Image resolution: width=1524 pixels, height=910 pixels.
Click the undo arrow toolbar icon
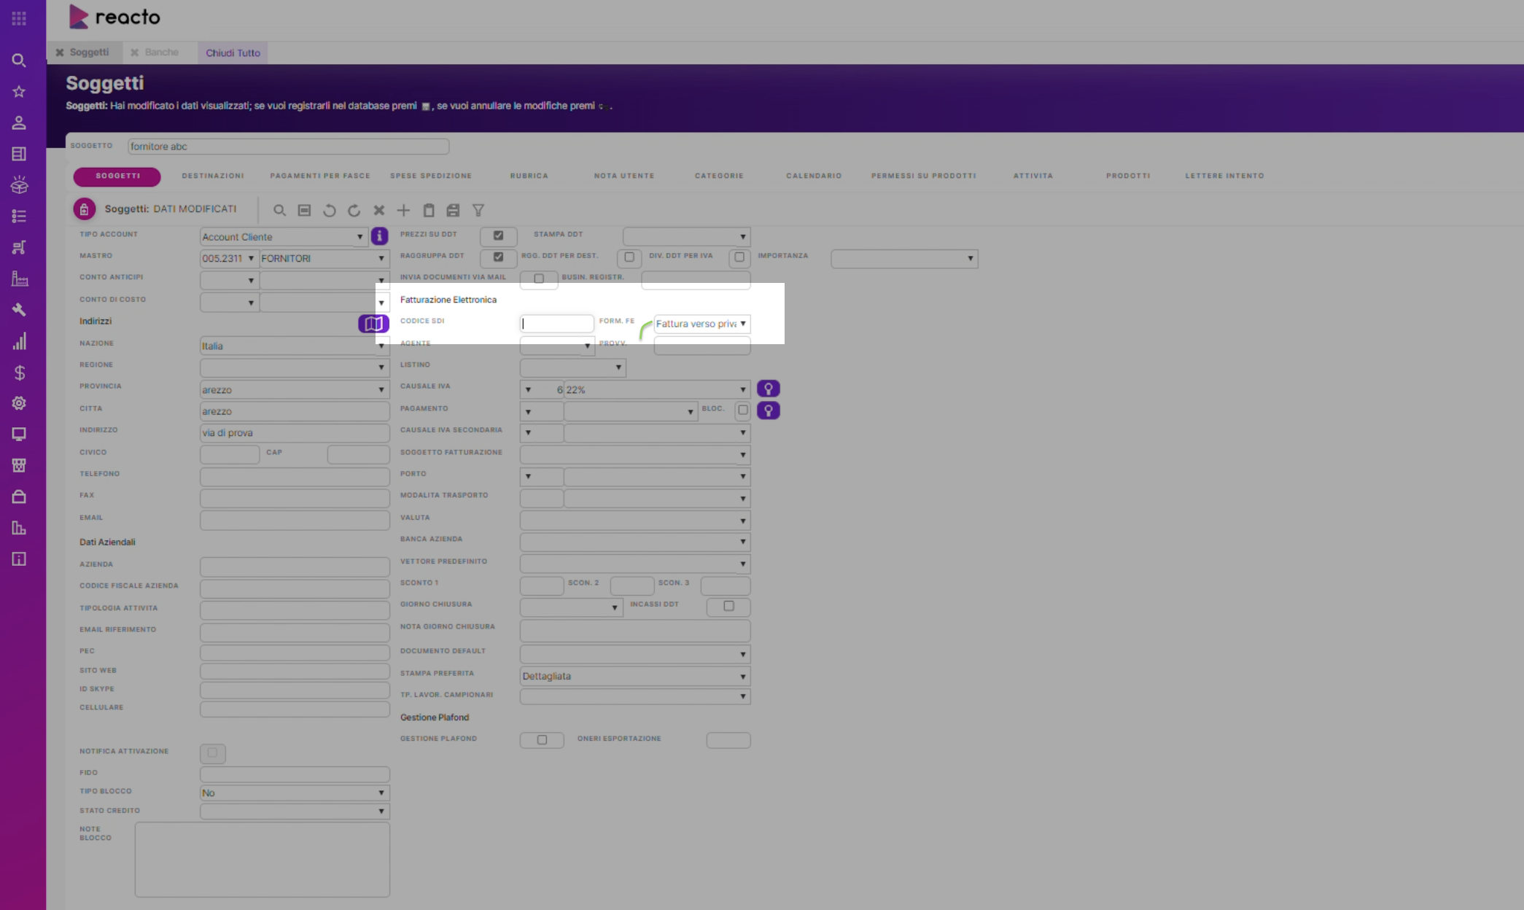[x=329, y=210]
